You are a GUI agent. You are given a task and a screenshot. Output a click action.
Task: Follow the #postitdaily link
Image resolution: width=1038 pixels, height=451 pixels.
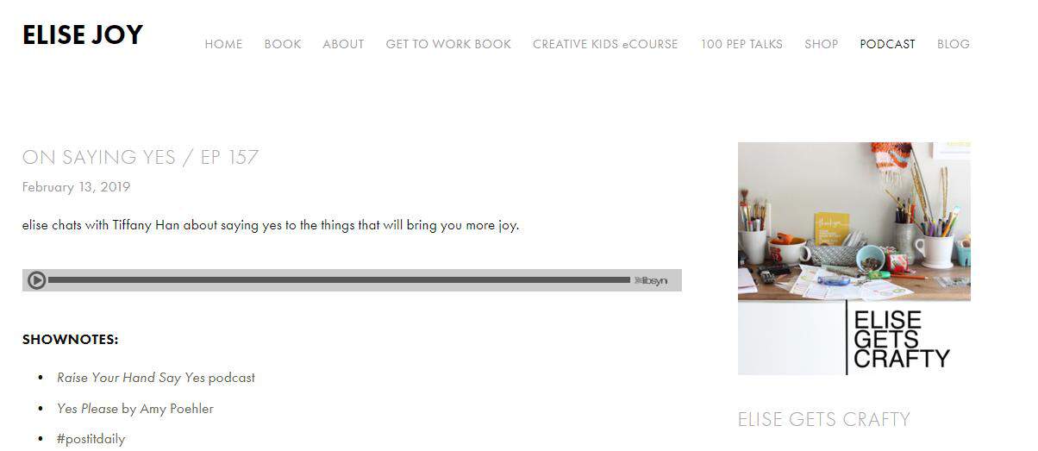(x=91, y=439)
